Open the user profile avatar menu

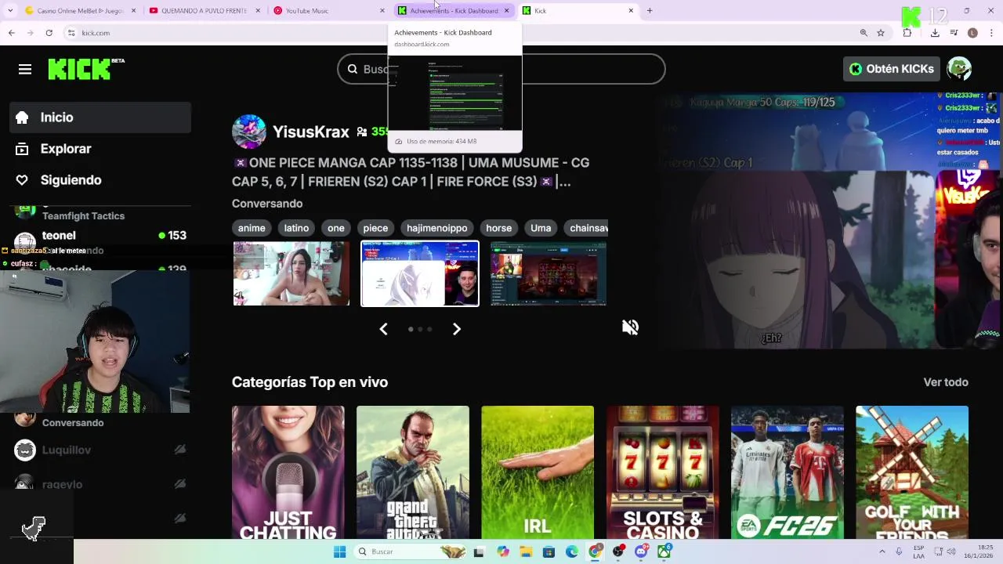959,69
